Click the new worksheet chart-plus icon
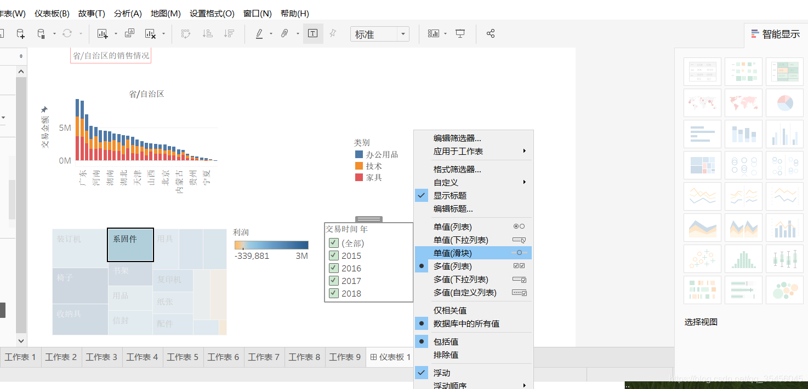The height and width of the screenshot is (389, 808). [103, 34]
